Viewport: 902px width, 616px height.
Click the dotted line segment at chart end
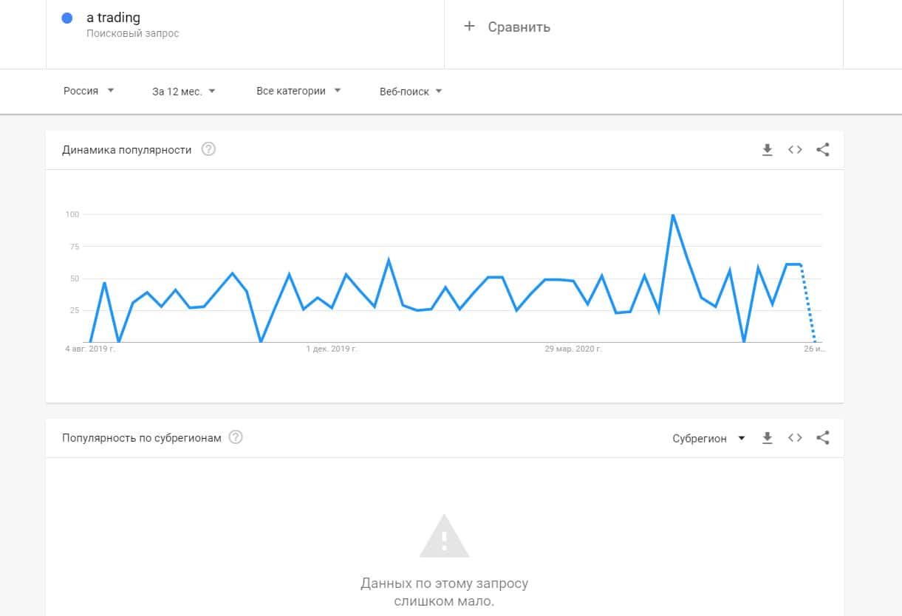pos(807,303)
